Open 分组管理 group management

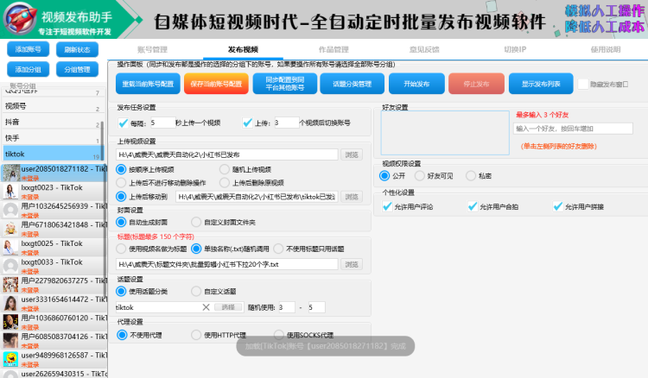pos(77,69)
